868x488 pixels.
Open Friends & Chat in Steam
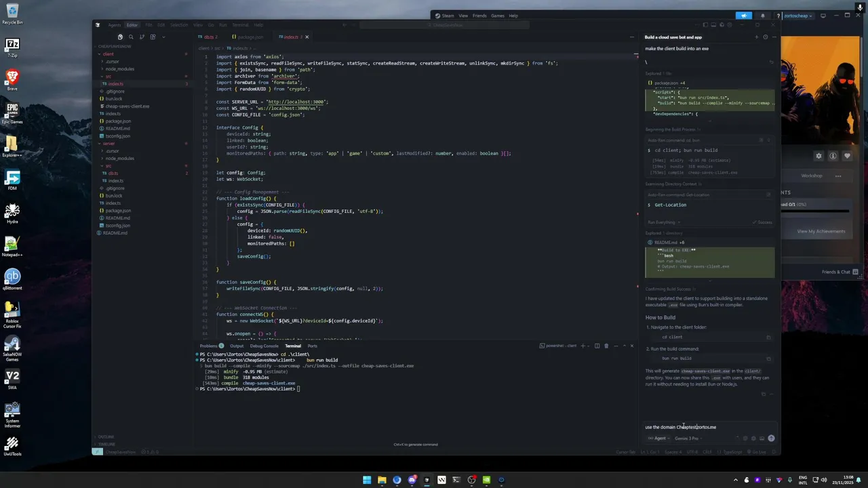point(840,272)
